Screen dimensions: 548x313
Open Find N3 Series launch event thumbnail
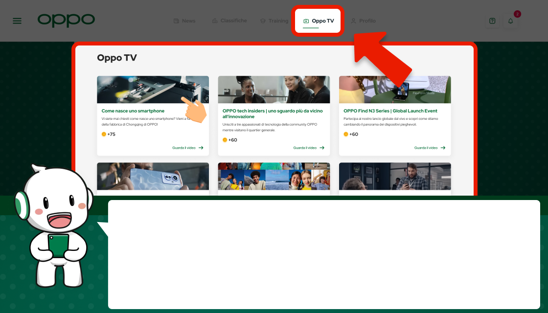394,89
